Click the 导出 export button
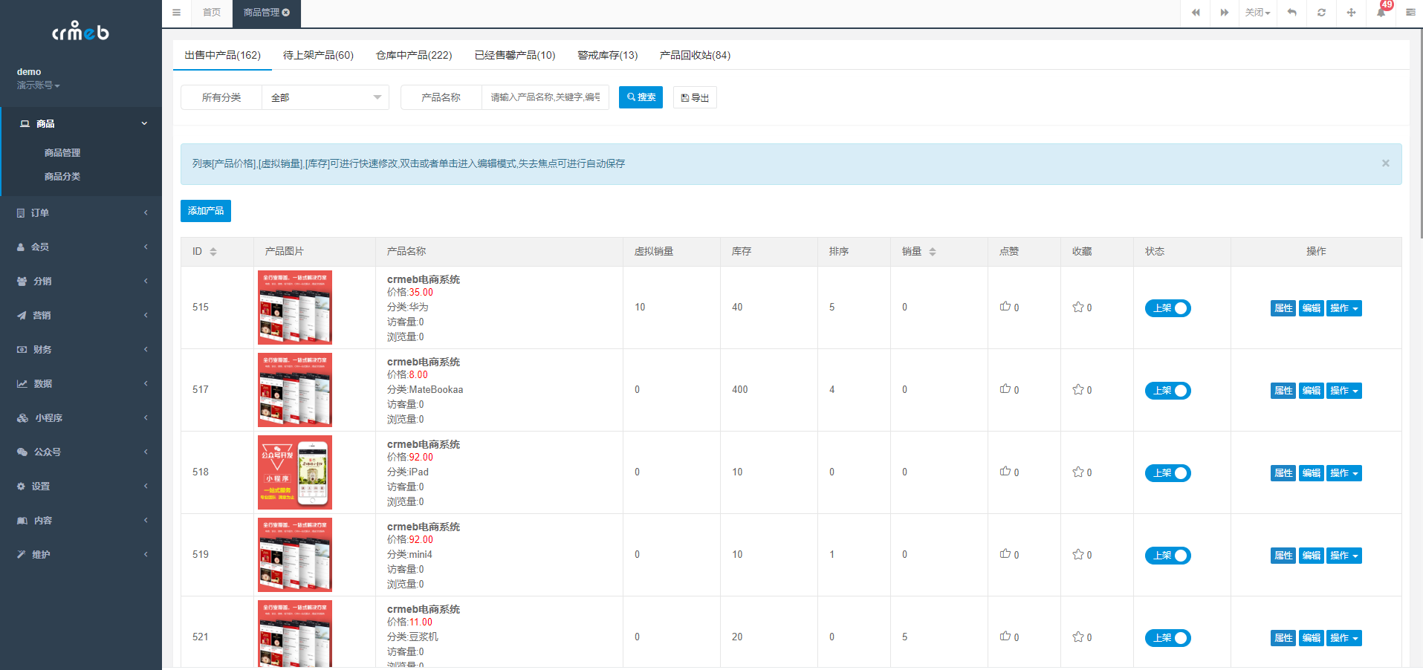The image size is (1423, 670). click(x=695, y=98)
